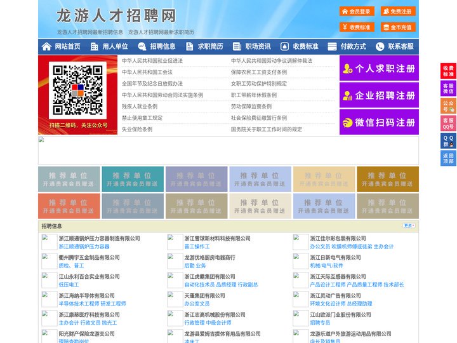Viewport: 457px width, 343px height.
Task: Click home icon beside 网站首页
Action: pyautogui.click(x=46, y=46)
